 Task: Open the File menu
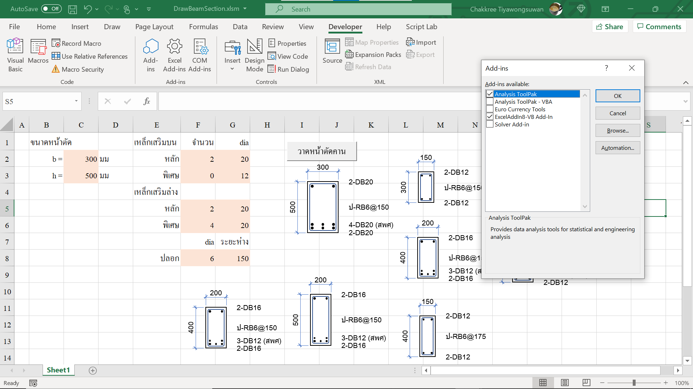[x=14, y=27]
